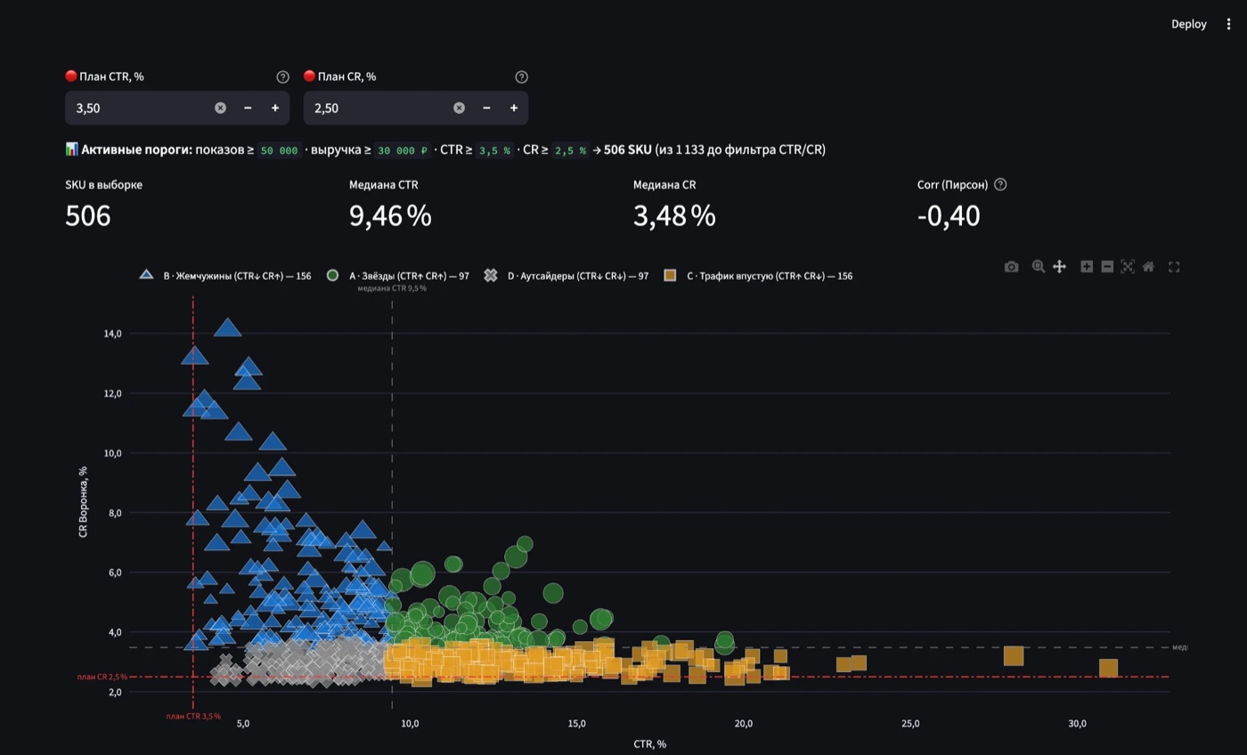Click the 50 000 показов threshold value
The width and height of the screenshot is (1247, 755).
point(280,150)
